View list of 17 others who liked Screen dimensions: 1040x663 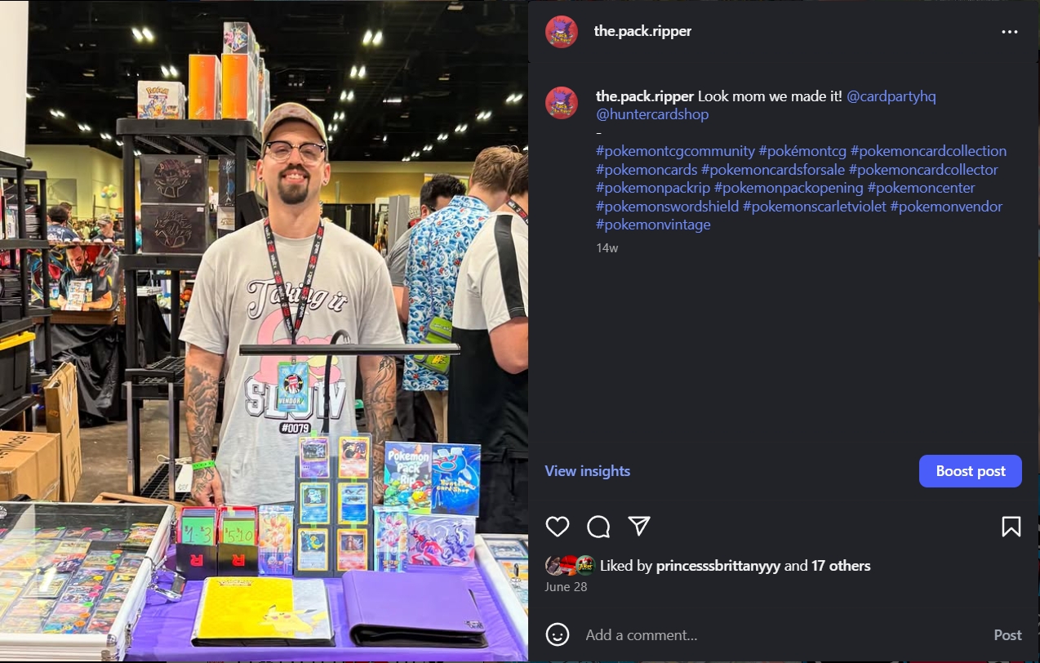pos(841,566)
